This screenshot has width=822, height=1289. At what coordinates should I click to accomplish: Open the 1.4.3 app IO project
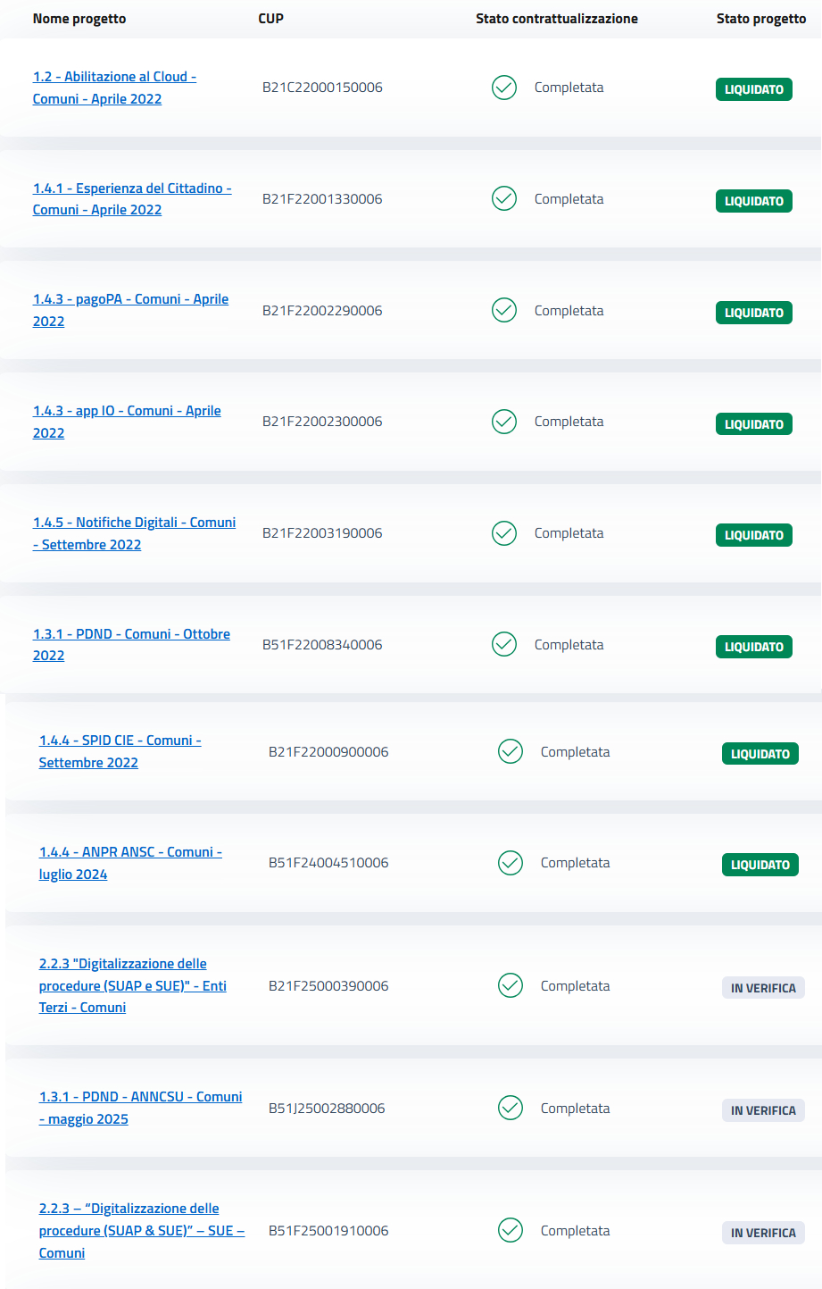click(x=127, y=411)
